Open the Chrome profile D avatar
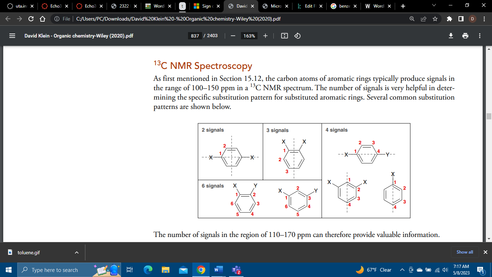Image resolution: width=492 pixels, height=277 pixels. (x=473, y=19)
